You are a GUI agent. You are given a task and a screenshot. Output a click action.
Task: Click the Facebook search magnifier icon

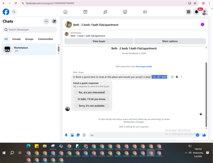14,12
